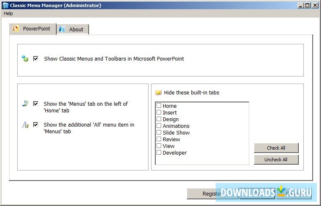Close the Classic Menu Manager window
321x206 pixels.
(315, 5)
